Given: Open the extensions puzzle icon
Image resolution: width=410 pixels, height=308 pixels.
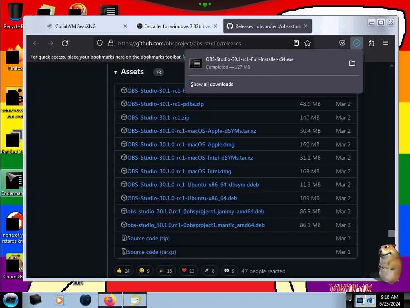Looking at the screenshot, I should click(371, 43).
